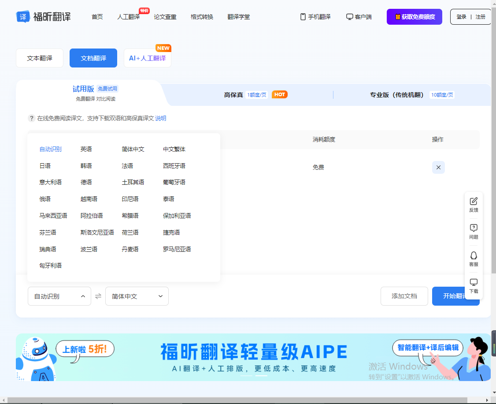This screenshot has height=404, width=496.
Task: Choose 自动识别 in language list
Action: click(50, 149)
